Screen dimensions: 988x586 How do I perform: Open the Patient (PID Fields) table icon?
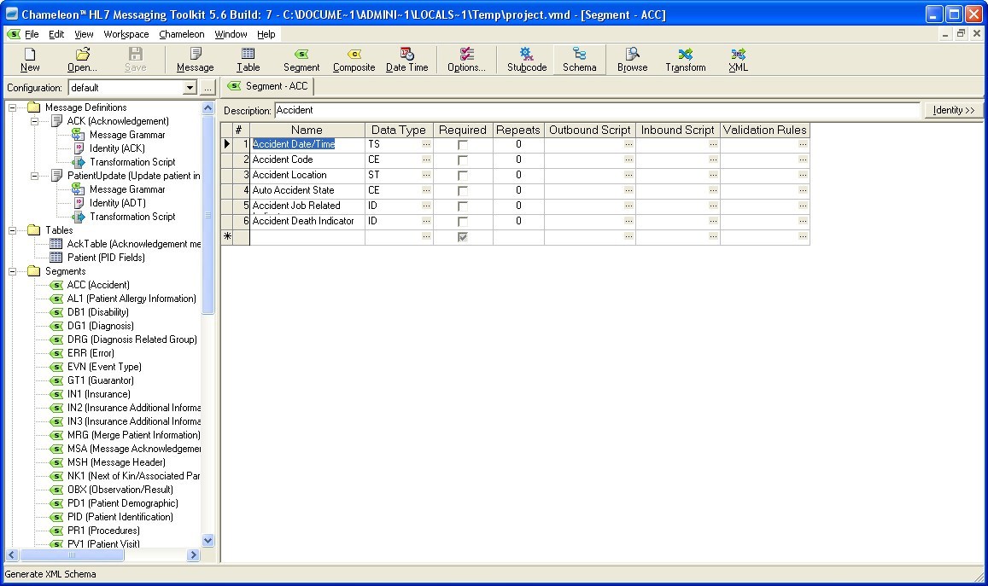(56, 258)
